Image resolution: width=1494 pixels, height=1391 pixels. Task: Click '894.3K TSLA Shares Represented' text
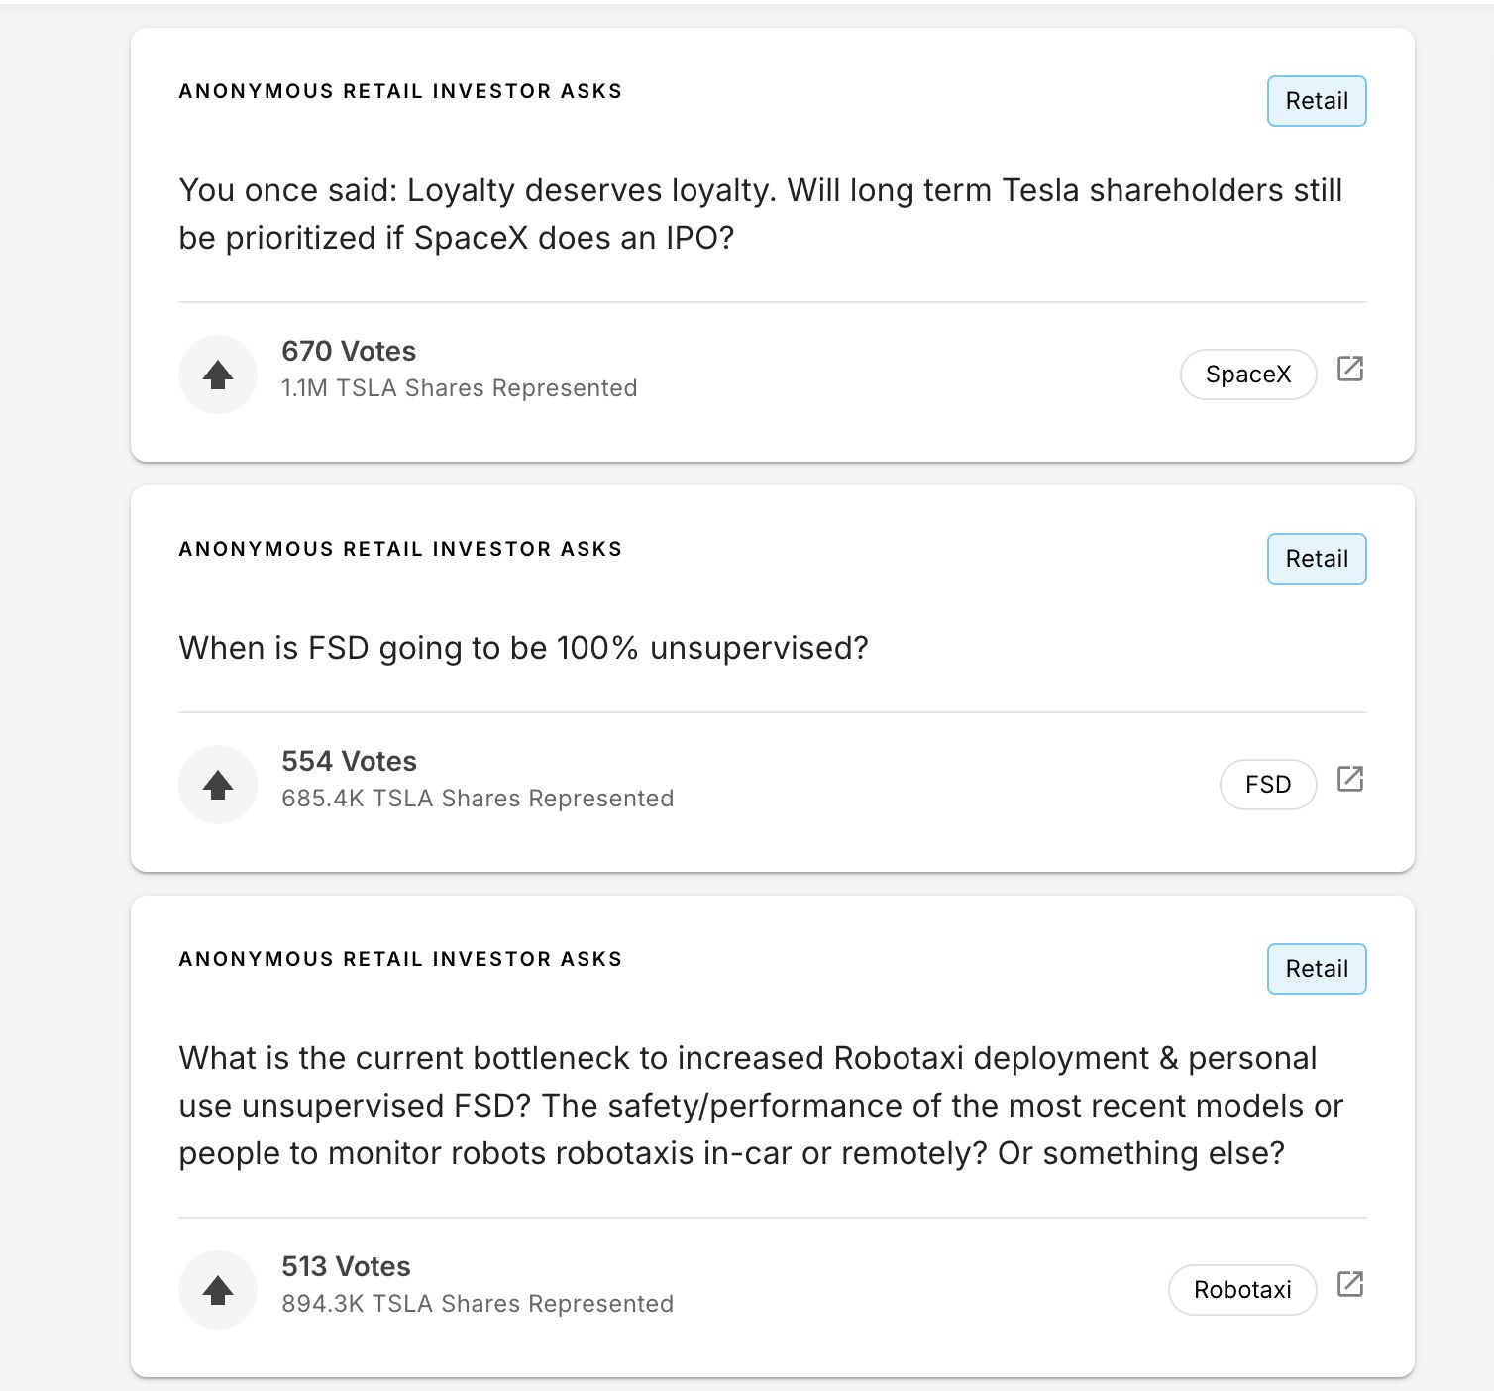pyautogui.click(x=478, y=1304)
